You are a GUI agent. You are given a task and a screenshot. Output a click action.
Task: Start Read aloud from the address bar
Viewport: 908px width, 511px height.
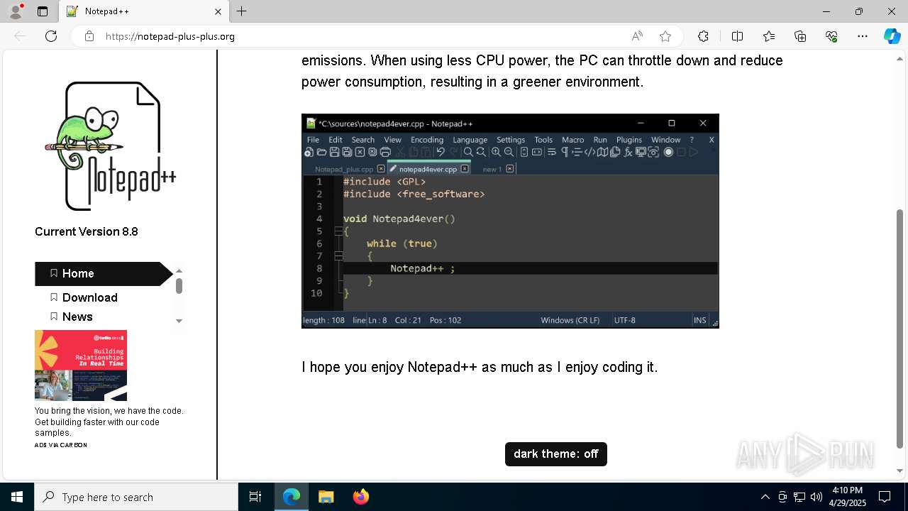point(637,36)
